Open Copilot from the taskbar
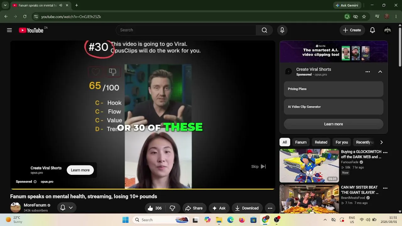Image resolution: width=402 pixels, height=226 pixels. click(x=207, y=220)
